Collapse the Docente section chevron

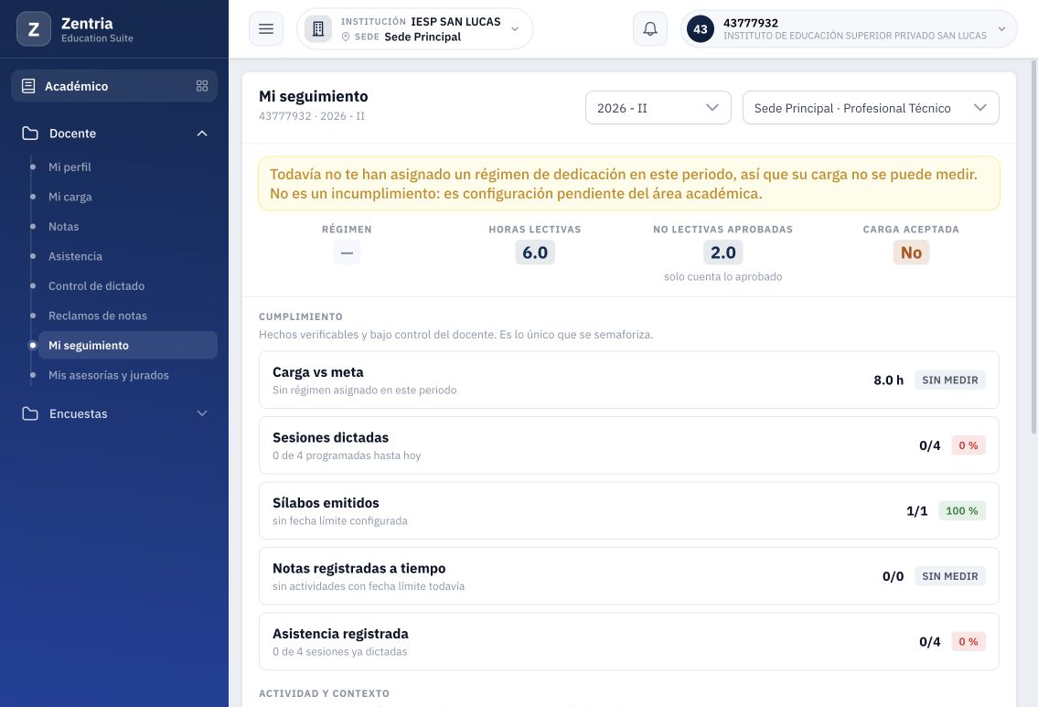click(x=202, y=133)
